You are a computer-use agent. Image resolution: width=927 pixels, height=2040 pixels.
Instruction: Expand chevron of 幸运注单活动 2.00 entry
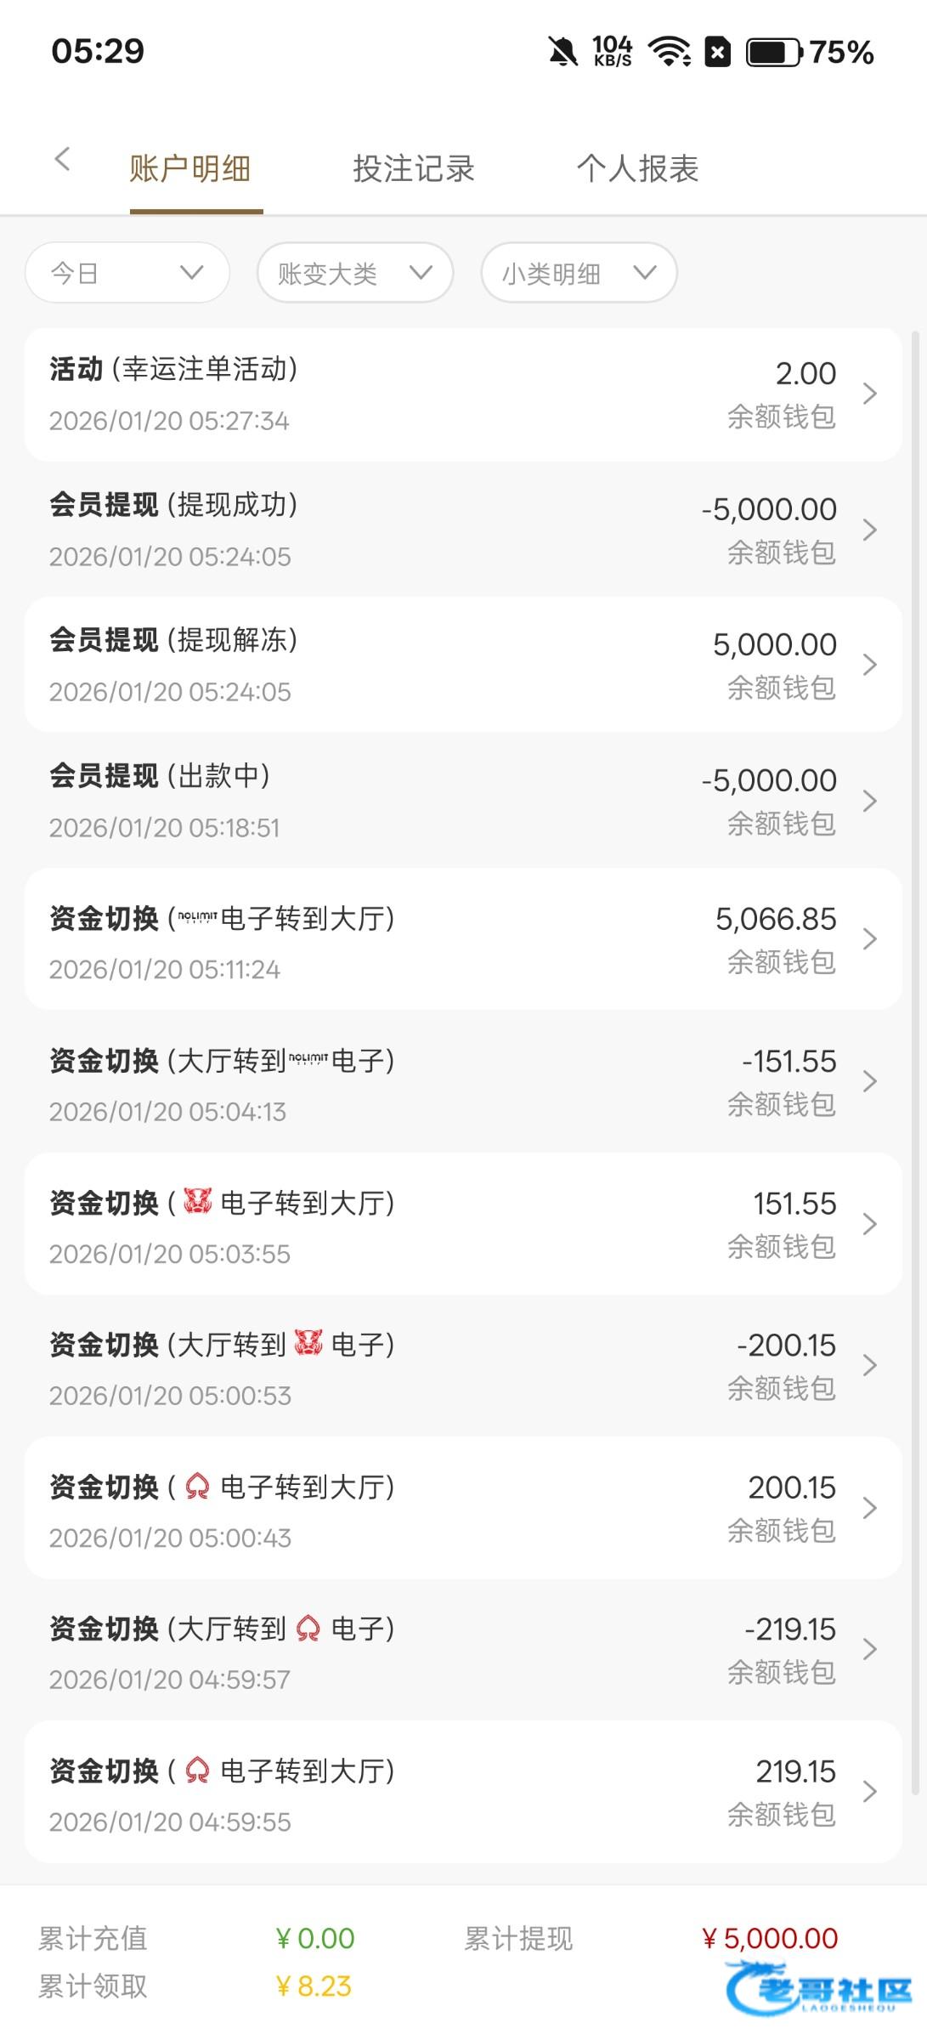869,394
